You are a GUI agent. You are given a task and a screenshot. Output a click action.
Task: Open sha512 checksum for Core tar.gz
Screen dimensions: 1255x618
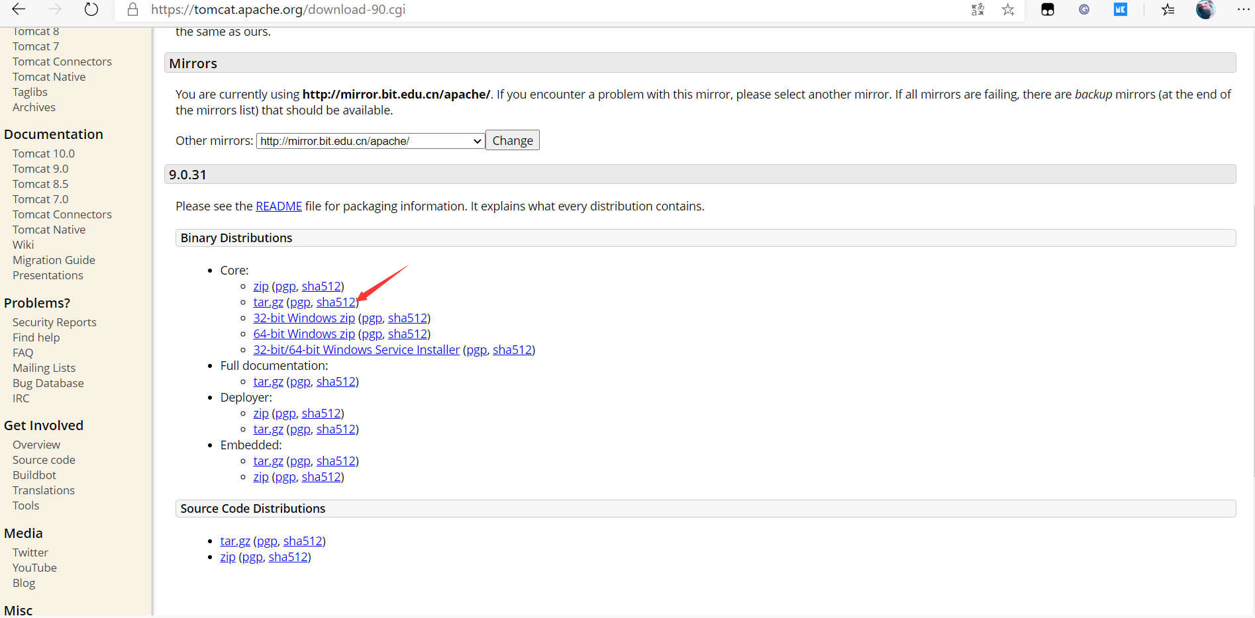[x=336, y=302]
